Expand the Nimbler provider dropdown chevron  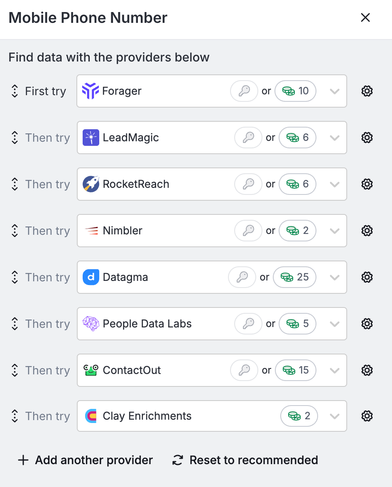click(x=335, y=231)
